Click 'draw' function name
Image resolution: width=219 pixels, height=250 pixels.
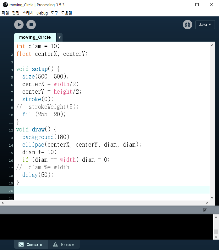(x=38, y=130)
